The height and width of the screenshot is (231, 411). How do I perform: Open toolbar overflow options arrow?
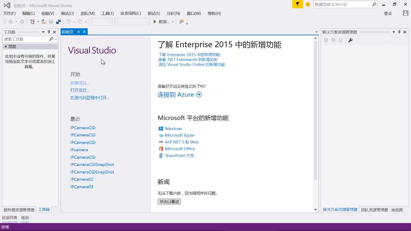[187, 23]
